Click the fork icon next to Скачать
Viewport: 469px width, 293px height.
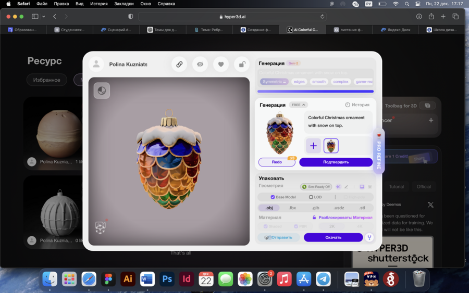click(369, 237)
